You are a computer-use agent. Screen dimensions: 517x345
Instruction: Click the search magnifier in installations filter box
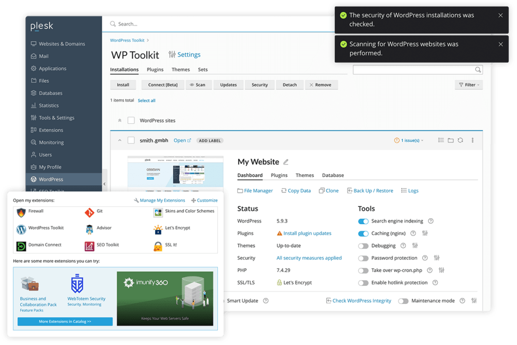tap(478, 70)
